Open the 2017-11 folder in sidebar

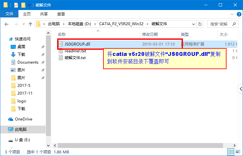click(25, 93)
